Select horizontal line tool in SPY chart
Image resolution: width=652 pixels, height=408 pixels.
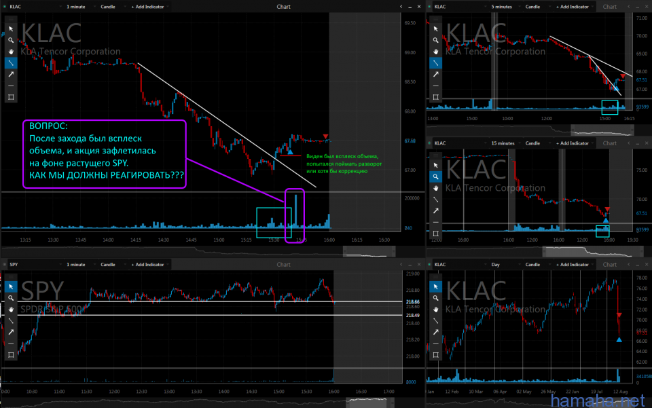pyautogui.click(x=11, y=344)
